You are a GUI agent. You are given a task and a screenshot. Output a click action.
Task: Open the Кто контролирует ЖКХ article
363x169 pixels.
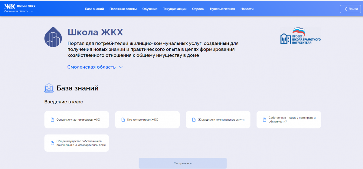[x=147, y=120]
